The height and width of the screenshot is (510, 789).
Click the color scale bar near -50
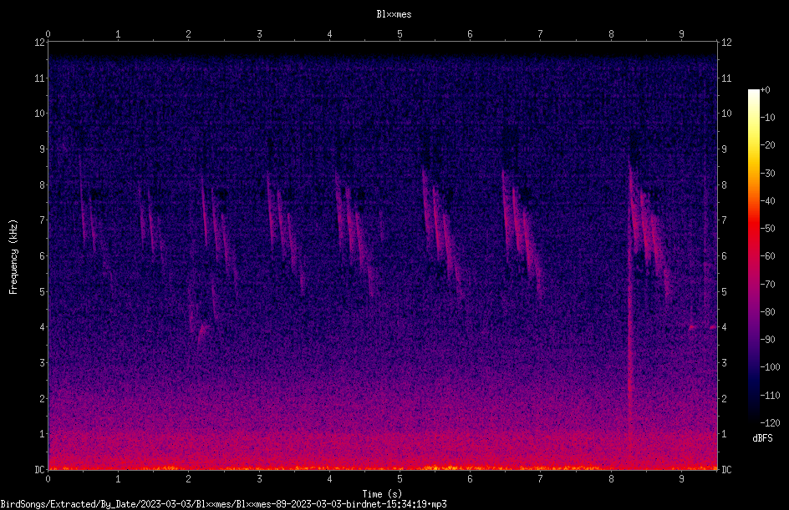[753, 229]
